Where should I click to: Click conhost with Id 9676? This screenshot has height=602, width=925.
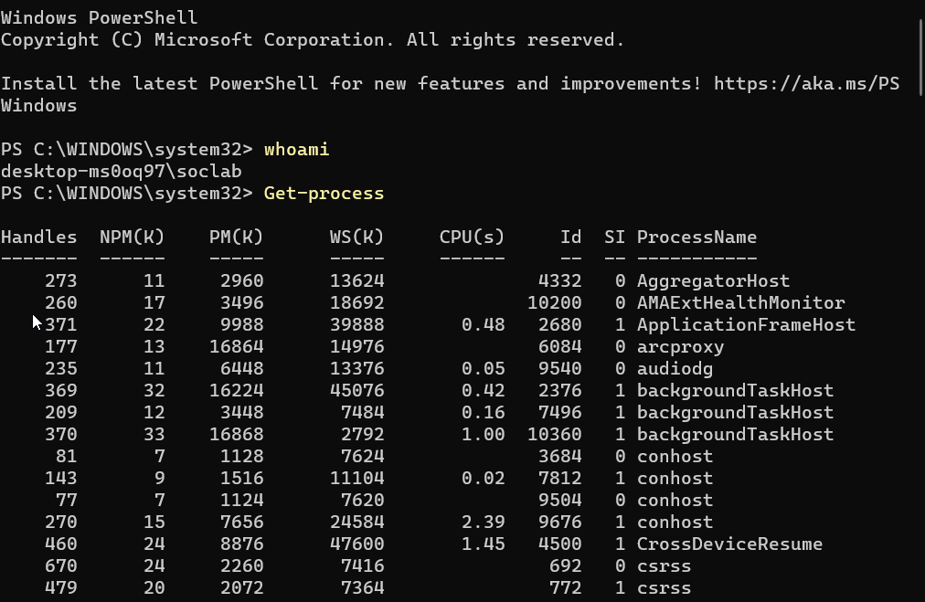(x=675, y=522)
